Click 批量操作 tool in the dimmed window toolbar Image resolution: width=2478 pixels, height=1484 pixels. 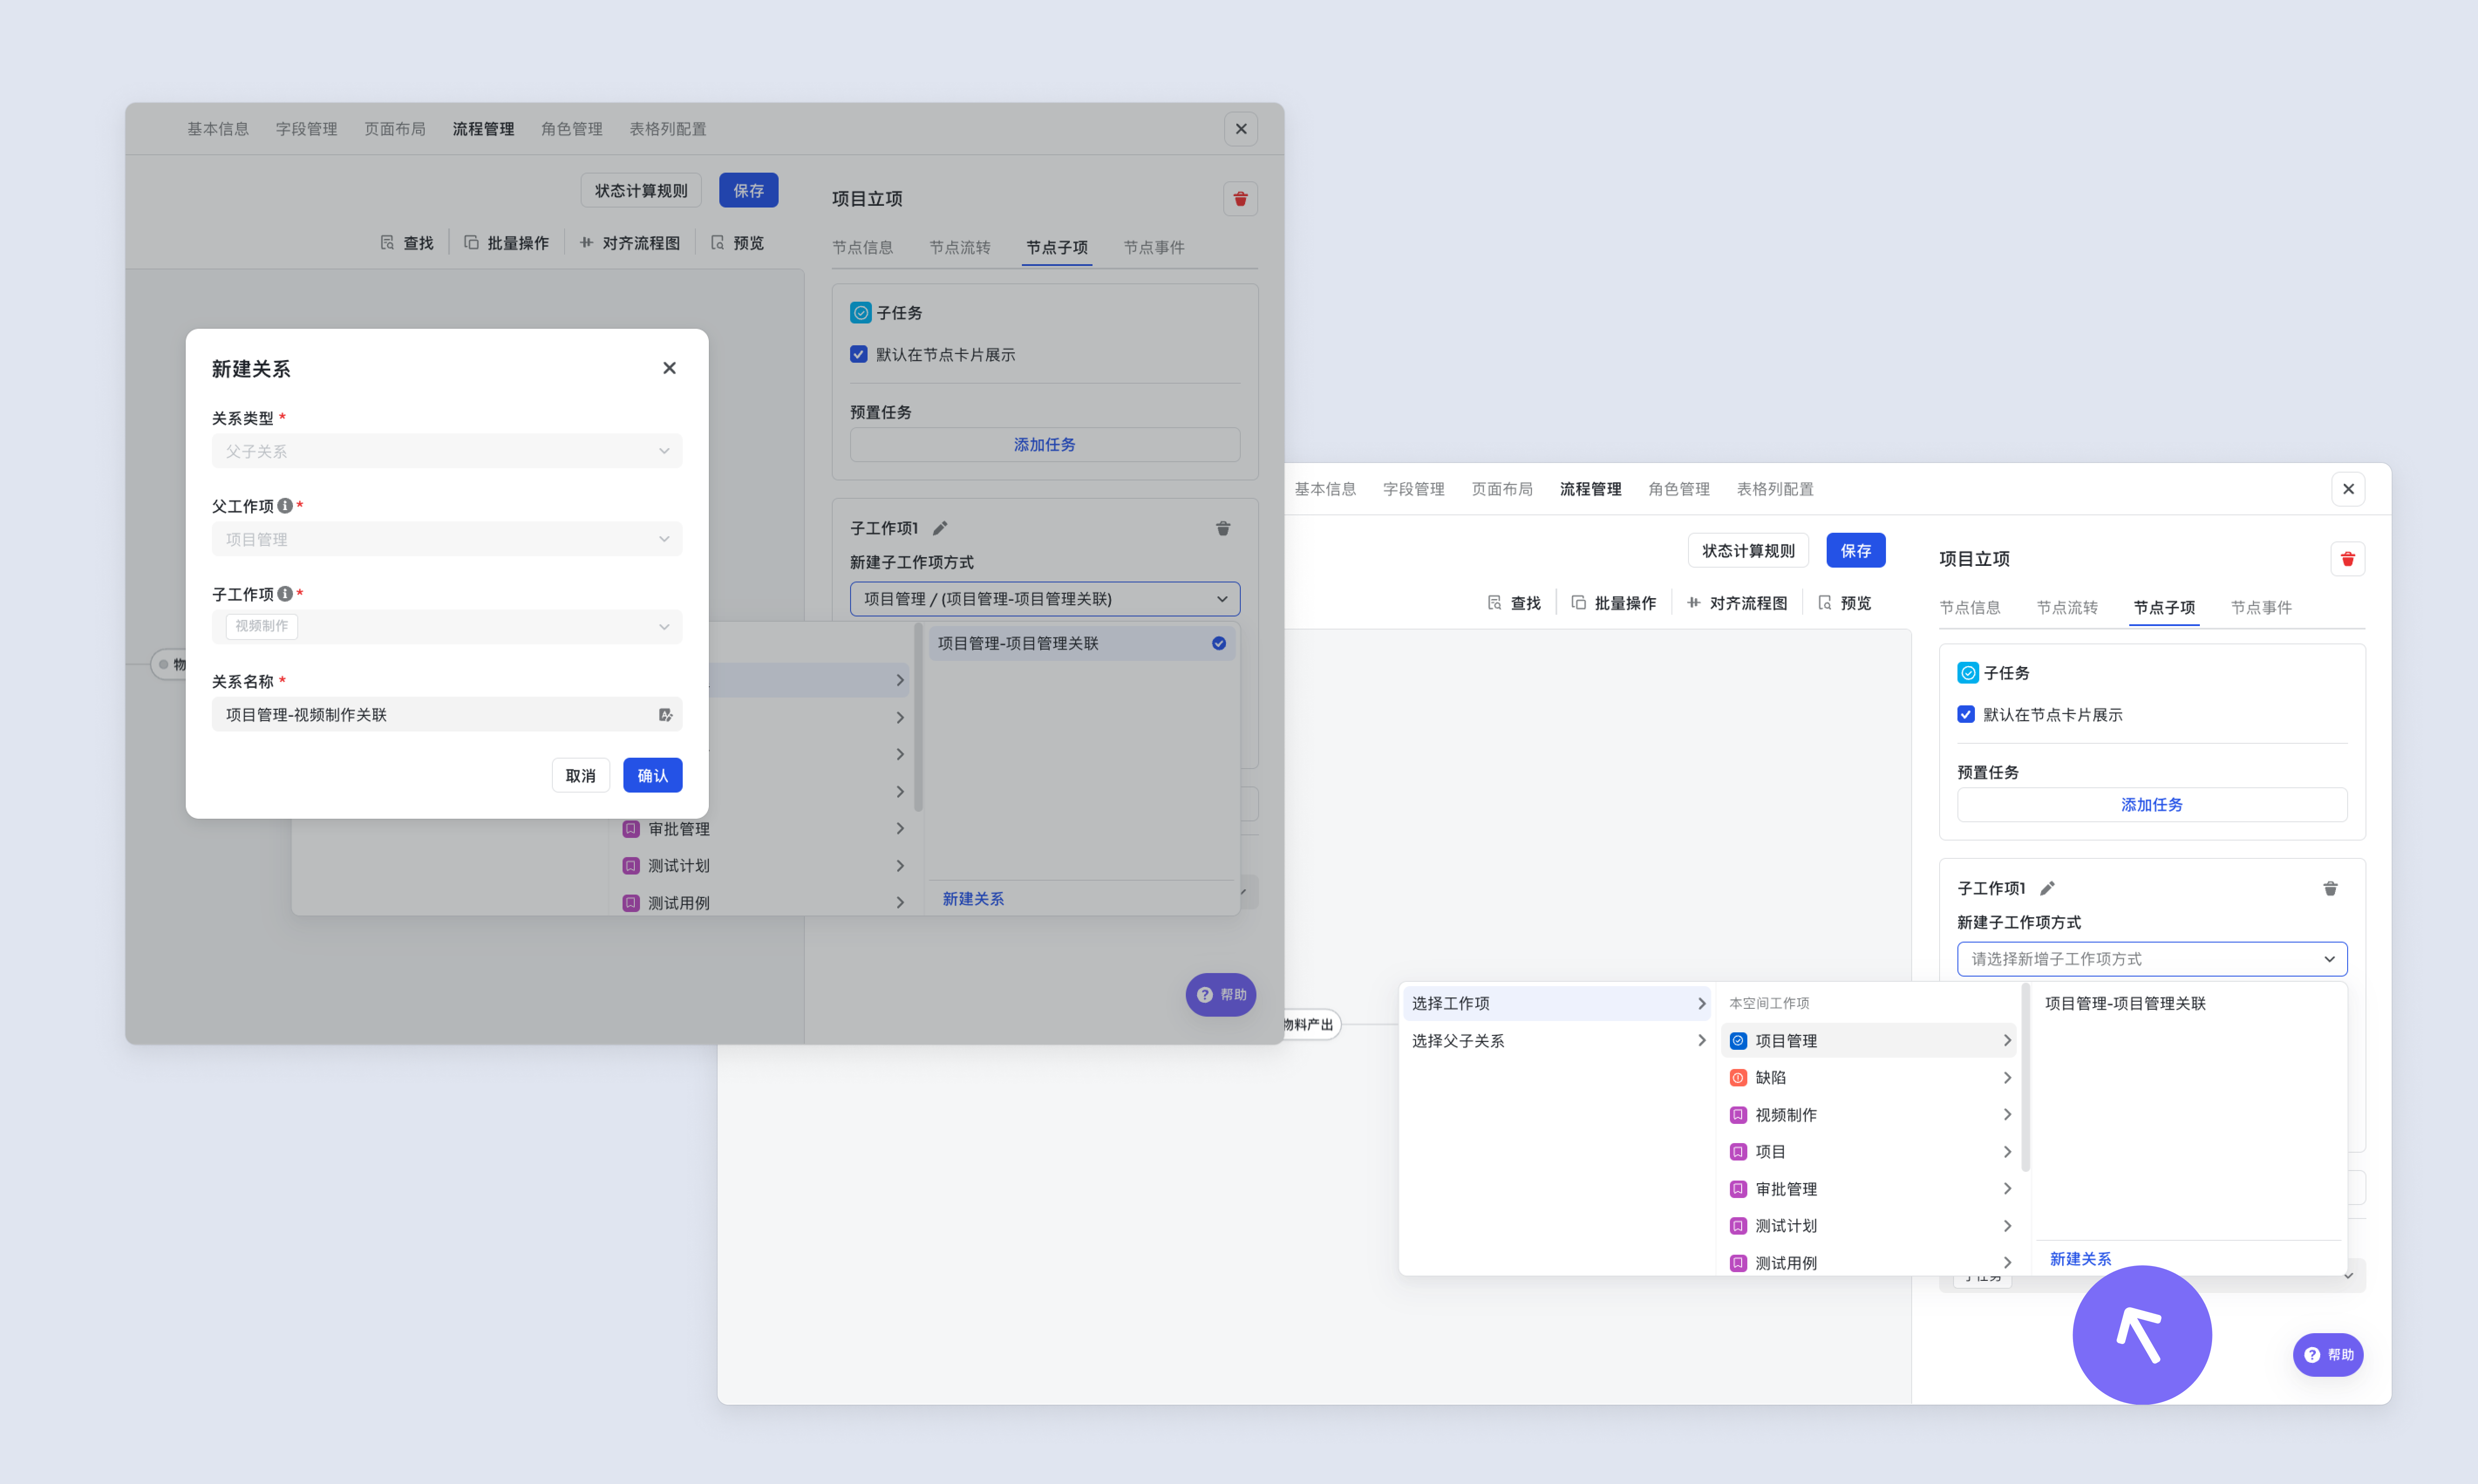pyautogui.click(x=506, y=243)
